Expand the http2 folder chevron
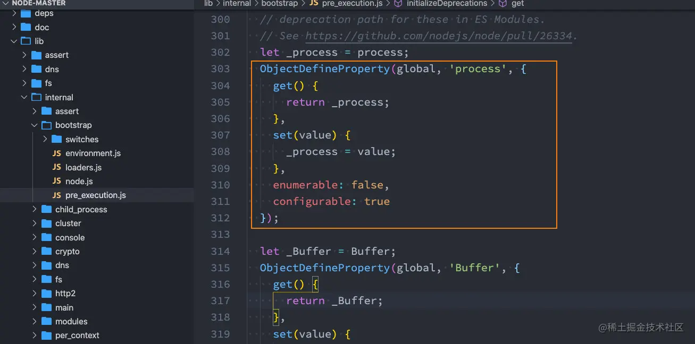The image size is (695, 344). [35, 293]
